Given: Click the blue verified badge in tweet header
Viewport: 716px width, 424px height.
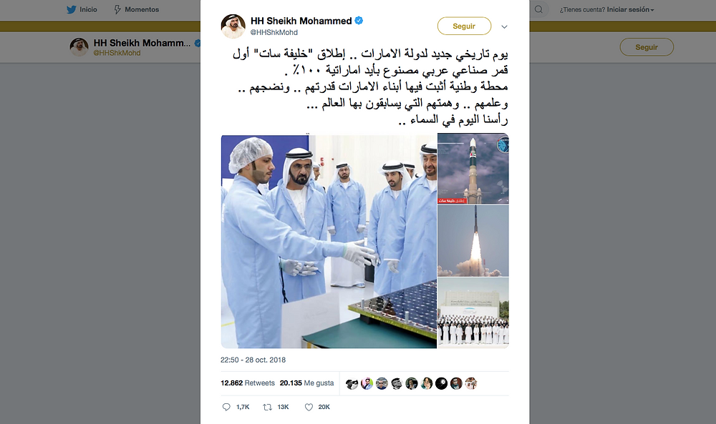Looking at the screenshot, I should pos(359,21).
